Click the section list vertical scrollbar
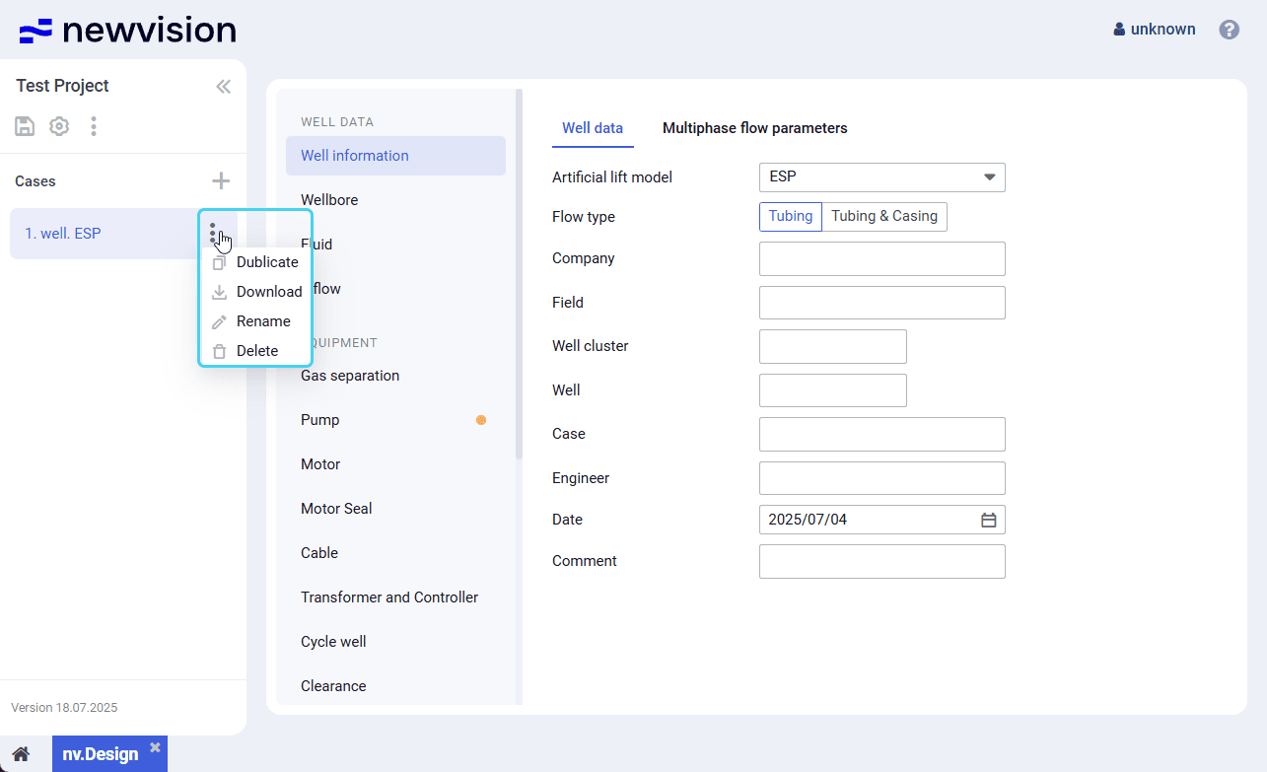This screenshot has width=1267, height=772. coord(519,276)
